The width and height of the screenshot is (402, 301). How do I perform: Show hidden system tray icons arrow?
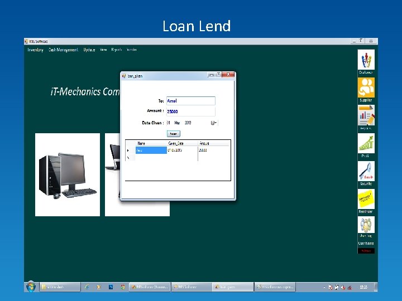click(324, 288)
